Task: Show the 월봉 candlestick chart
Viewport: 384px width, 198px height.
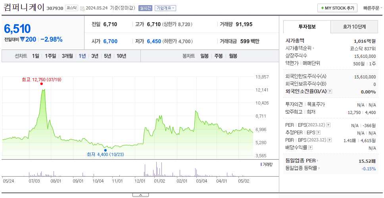Action: (x=233, y=56)
